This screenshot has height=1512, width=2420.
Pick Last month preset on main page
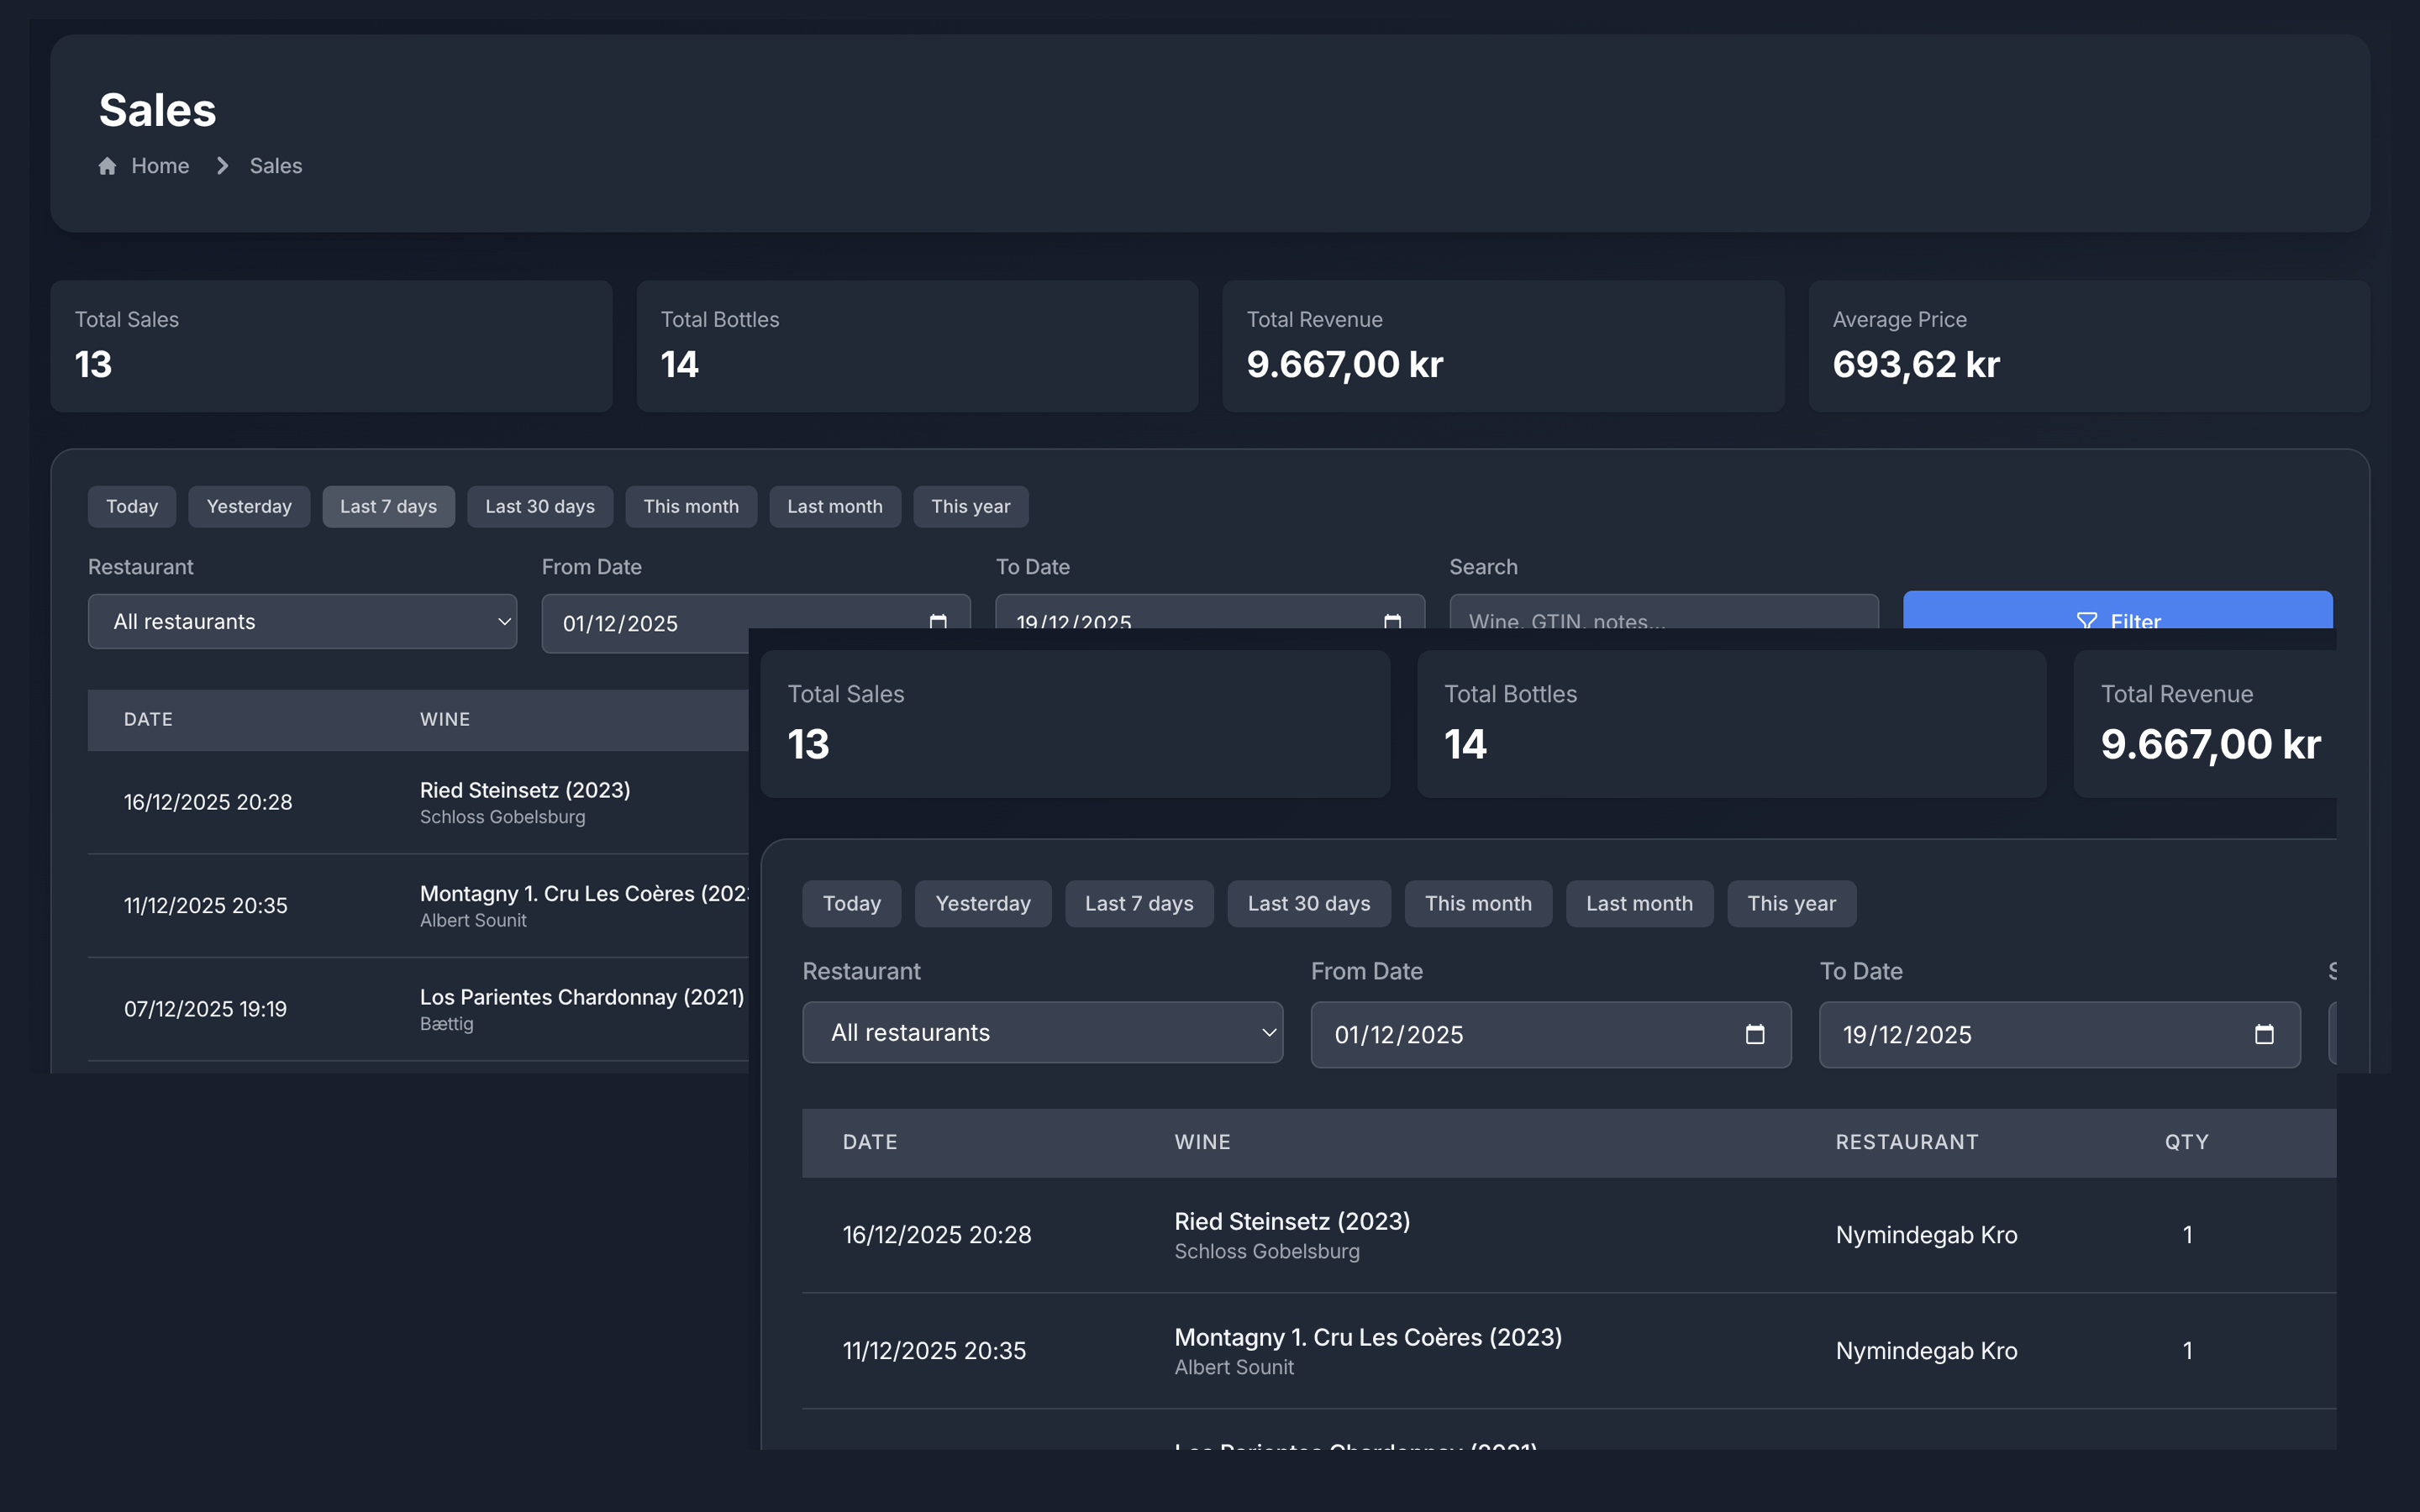tap(835, 506)
